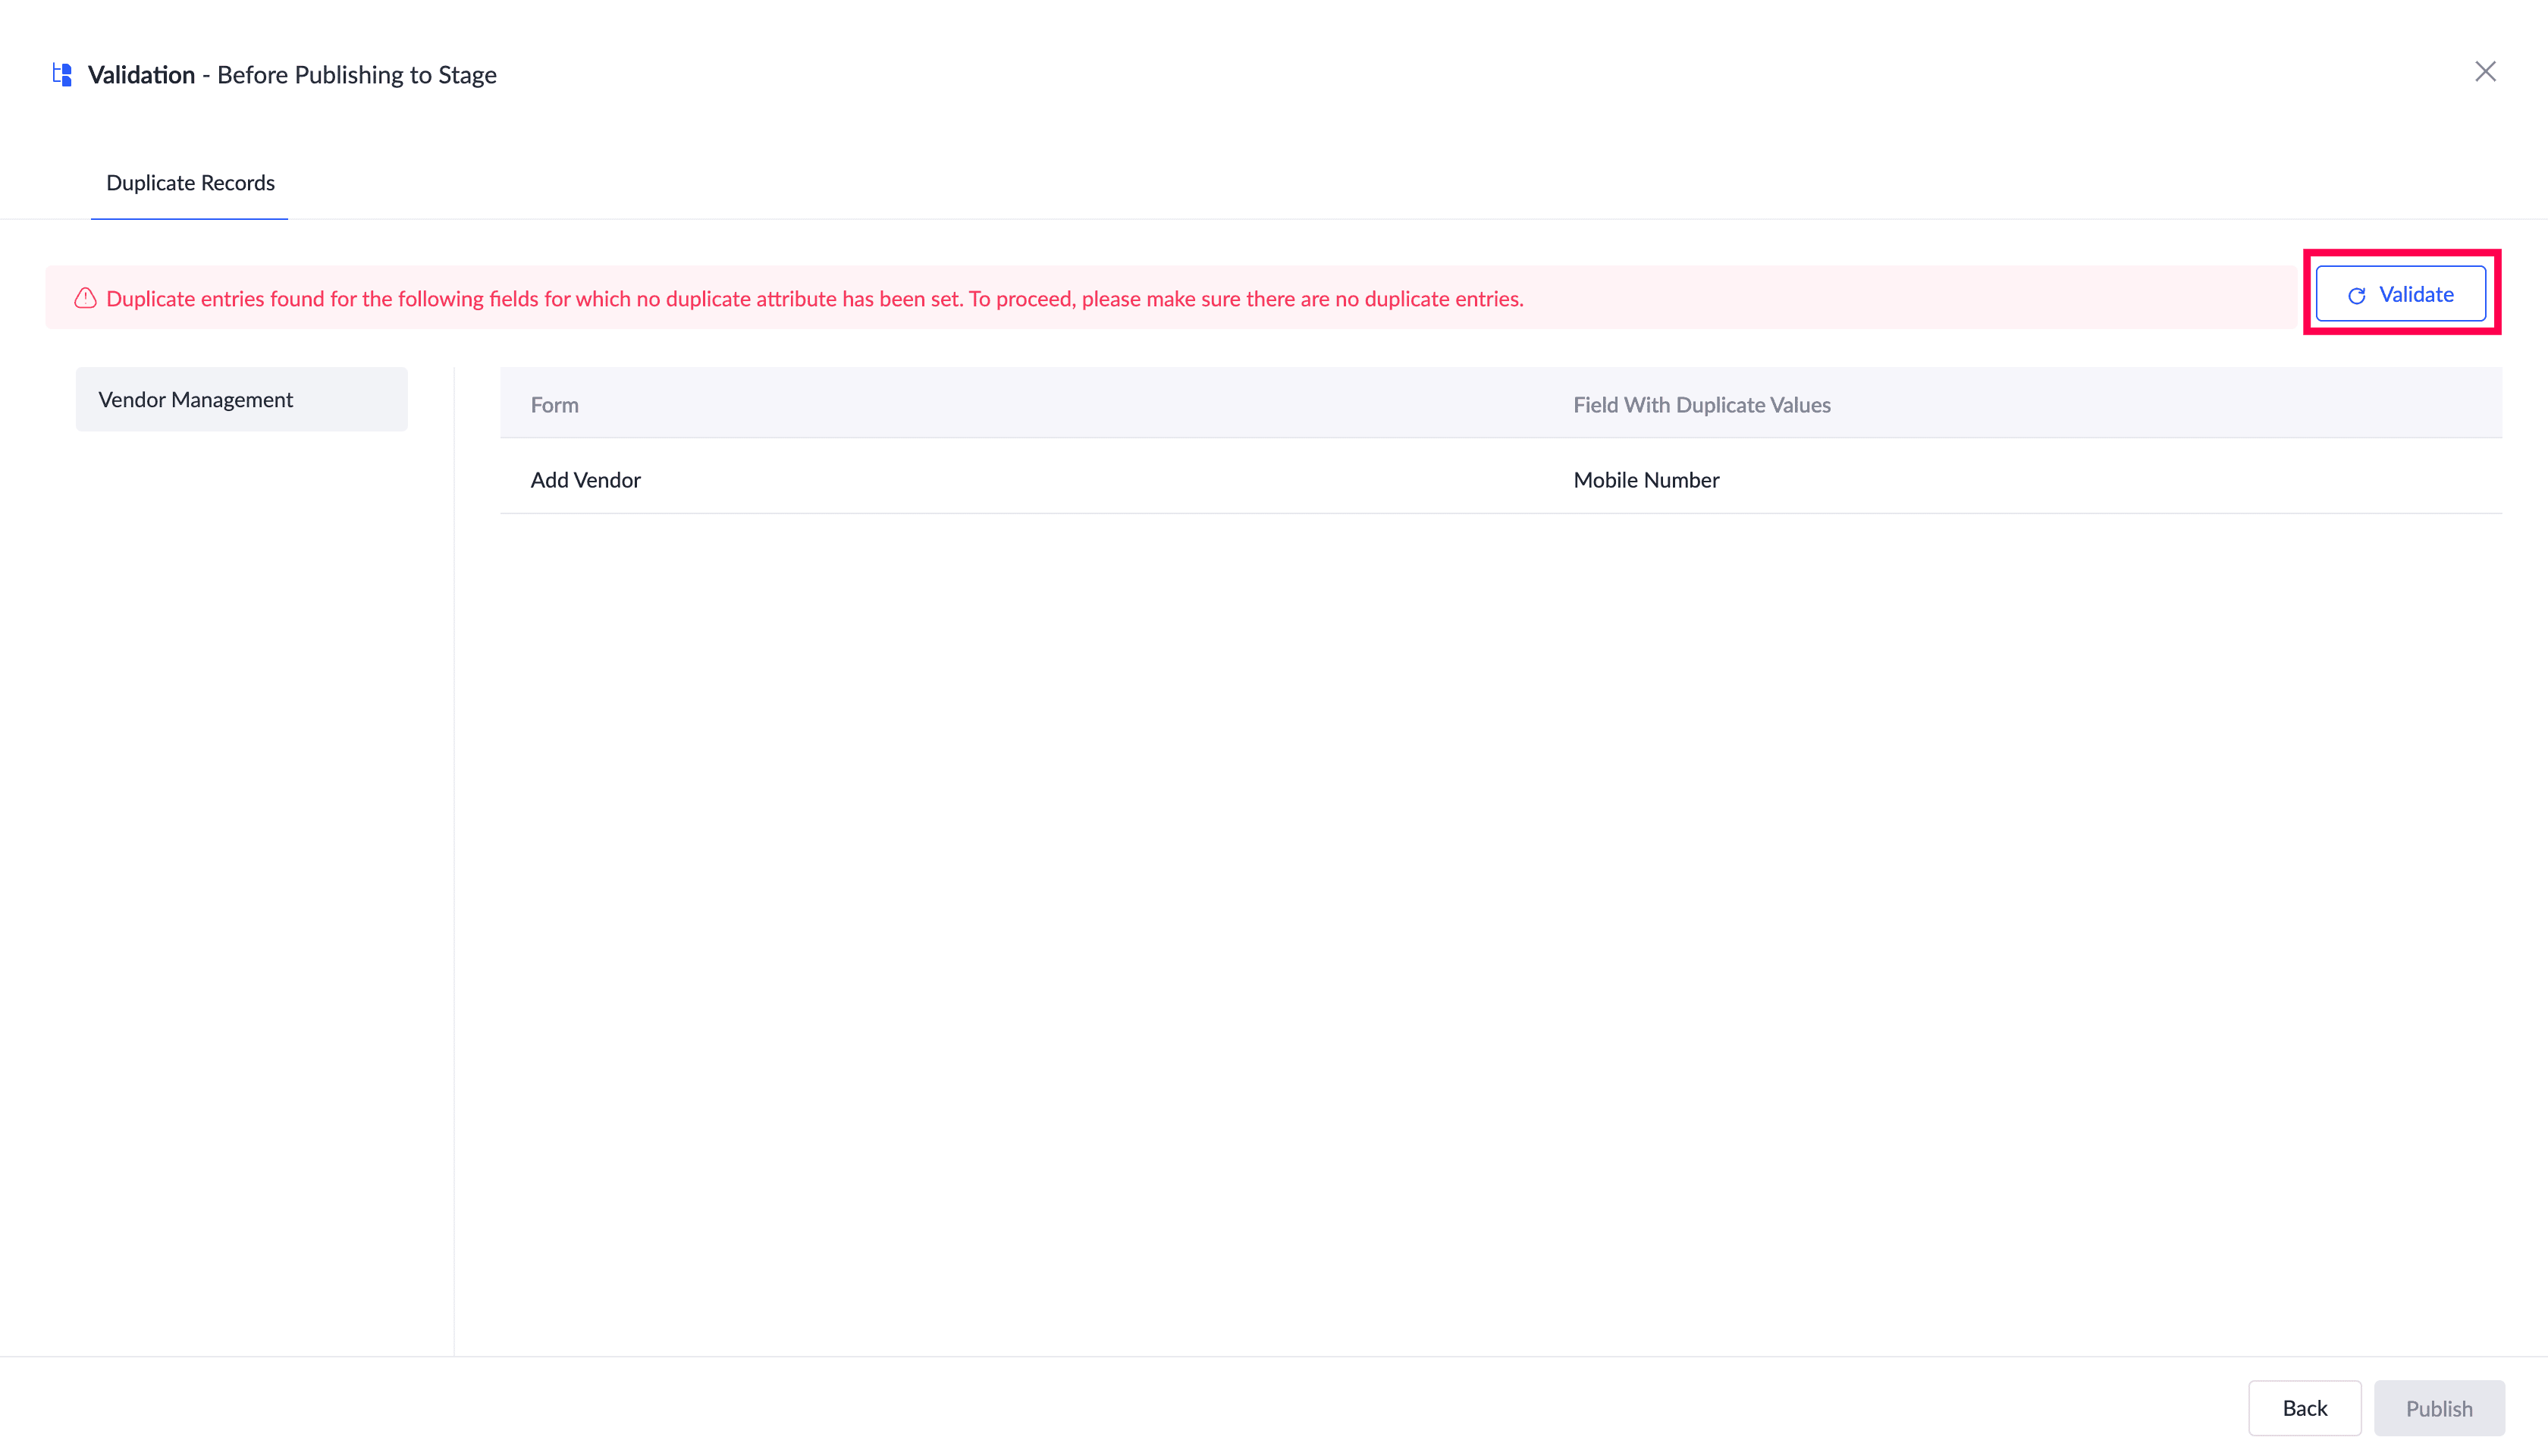Viewport: 2548px width, 1456px height.
Task: Click the warning icon in the red alert banner
Action: tap(85, 298)
